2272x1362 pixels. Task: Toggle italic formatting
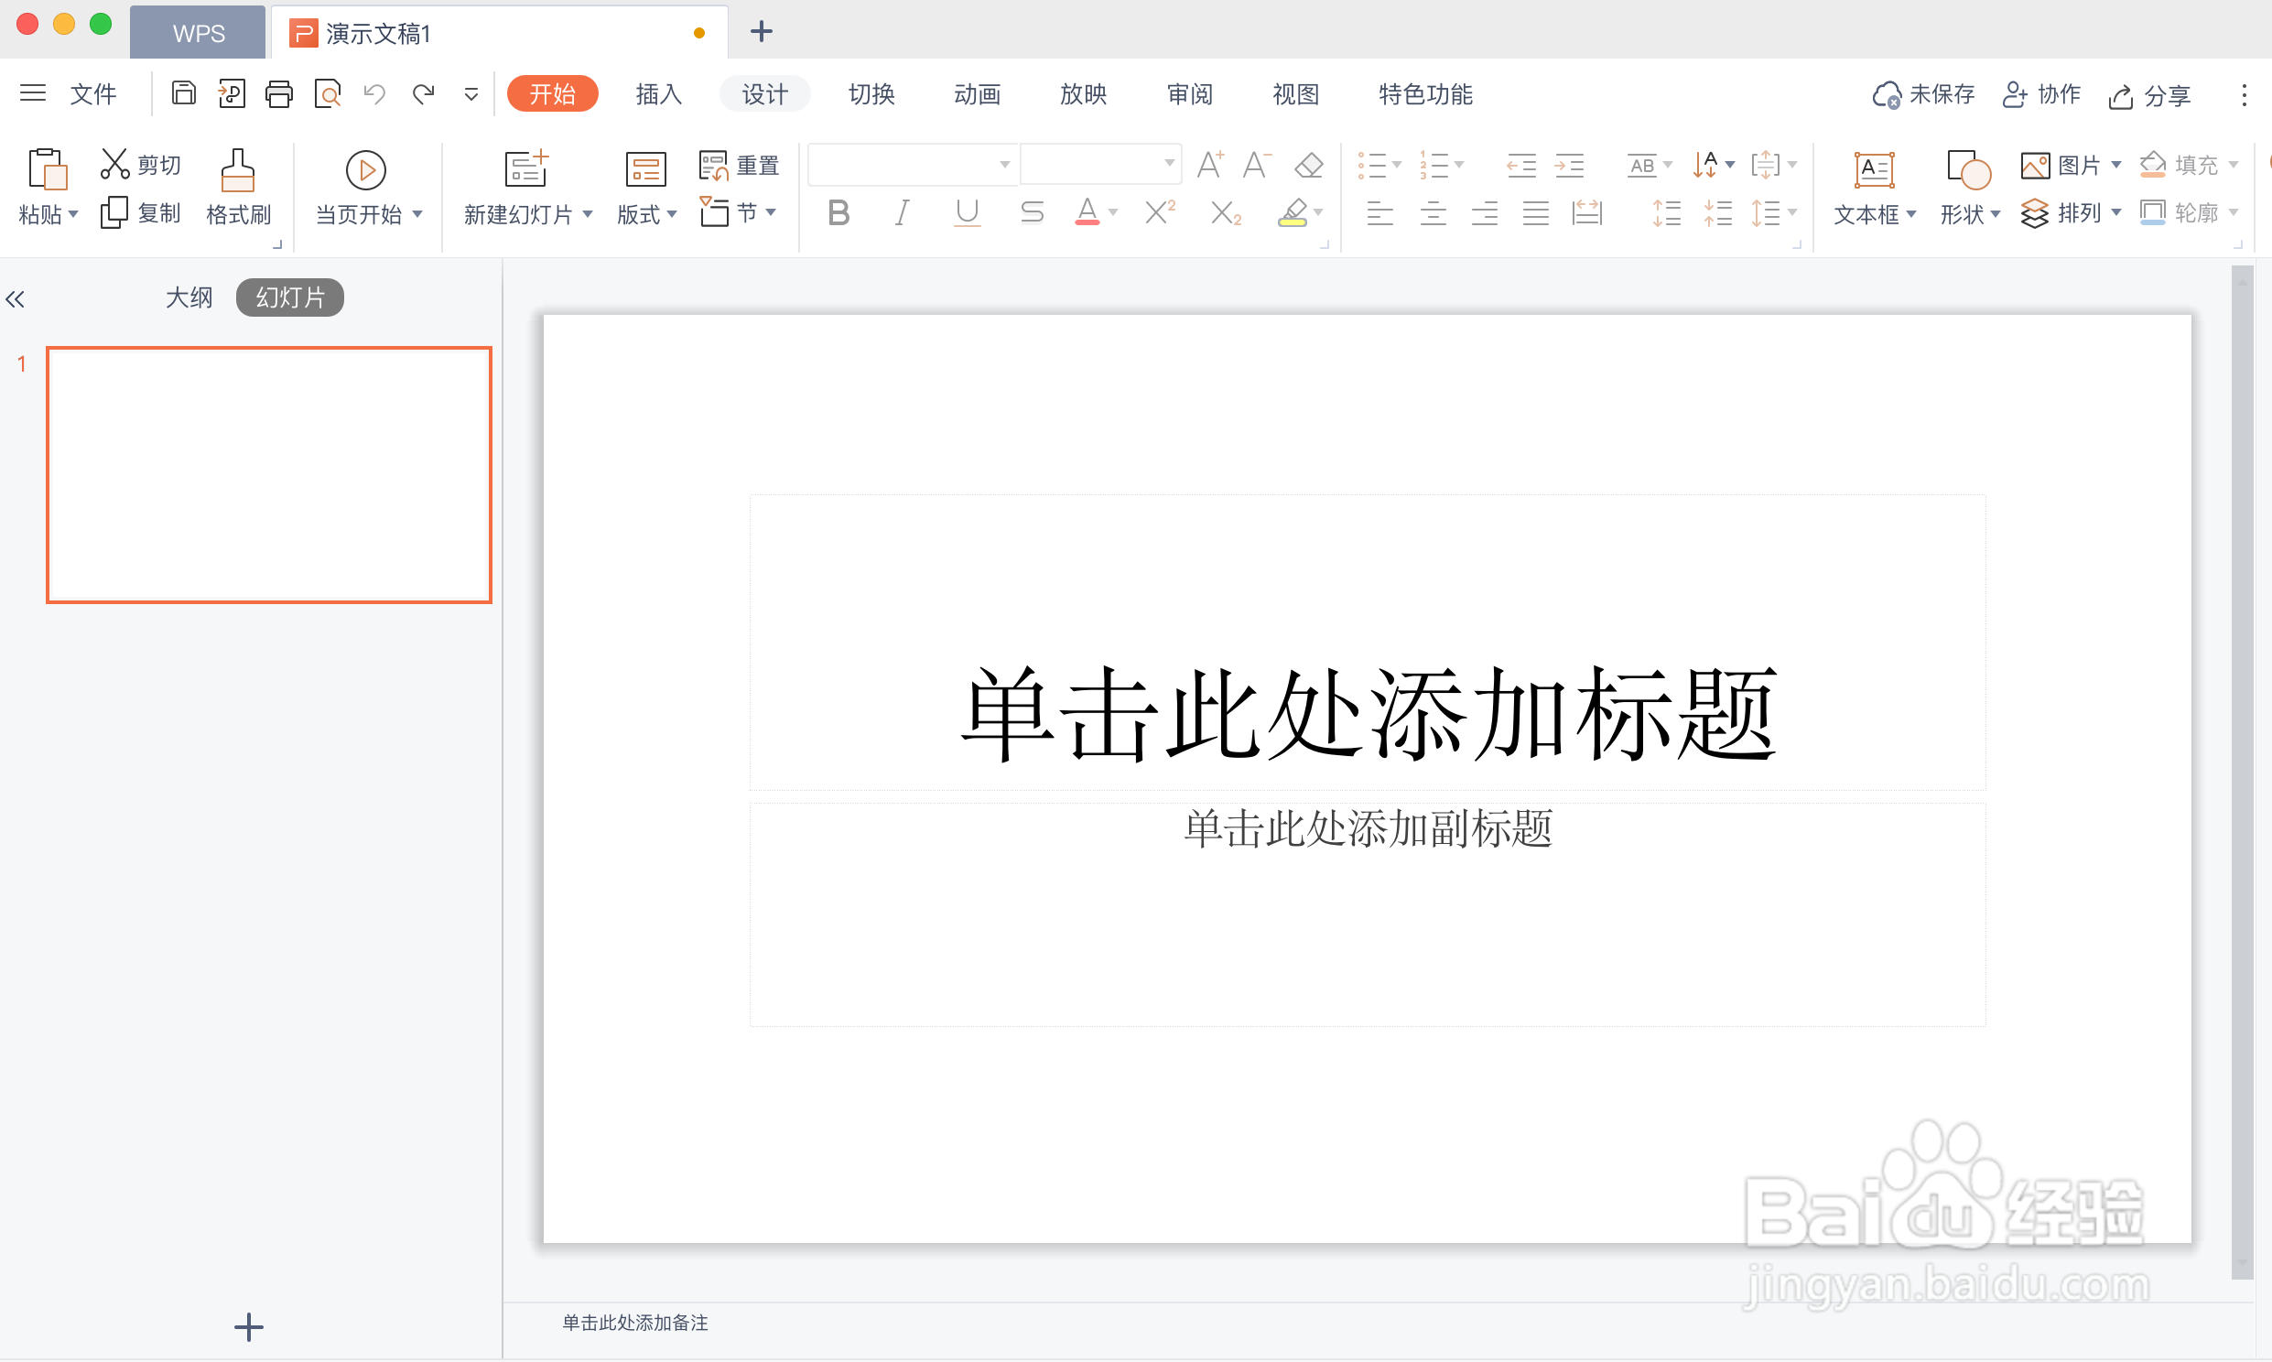tap(902, 213)
